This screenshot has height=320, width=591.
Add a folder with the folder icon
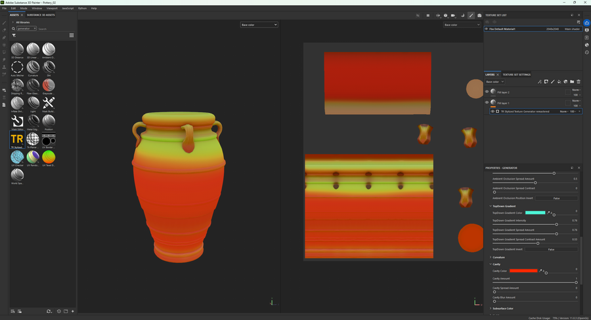[572, 82]
